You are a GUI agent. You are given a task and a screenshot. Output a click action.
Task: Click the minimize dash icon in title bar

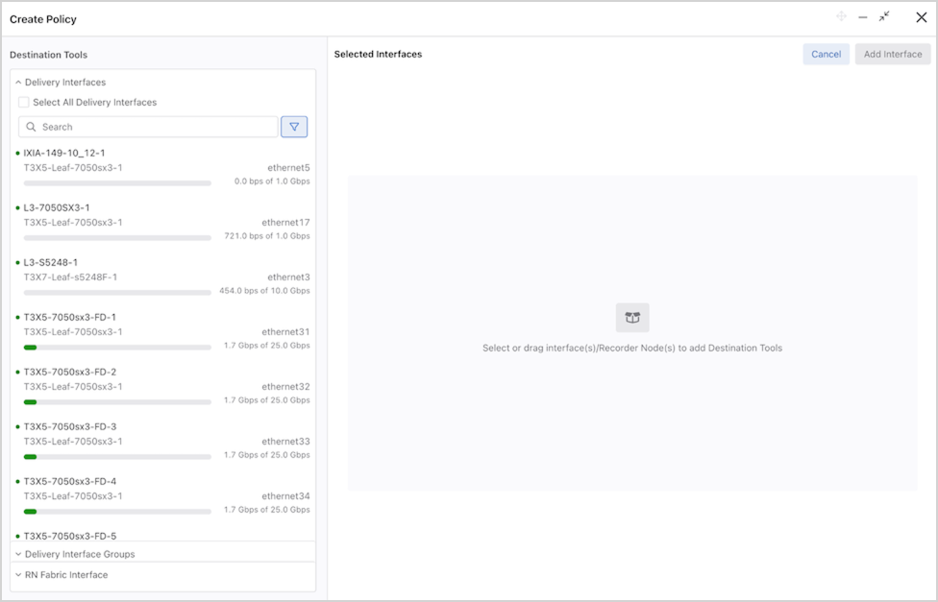coord(863,17)
